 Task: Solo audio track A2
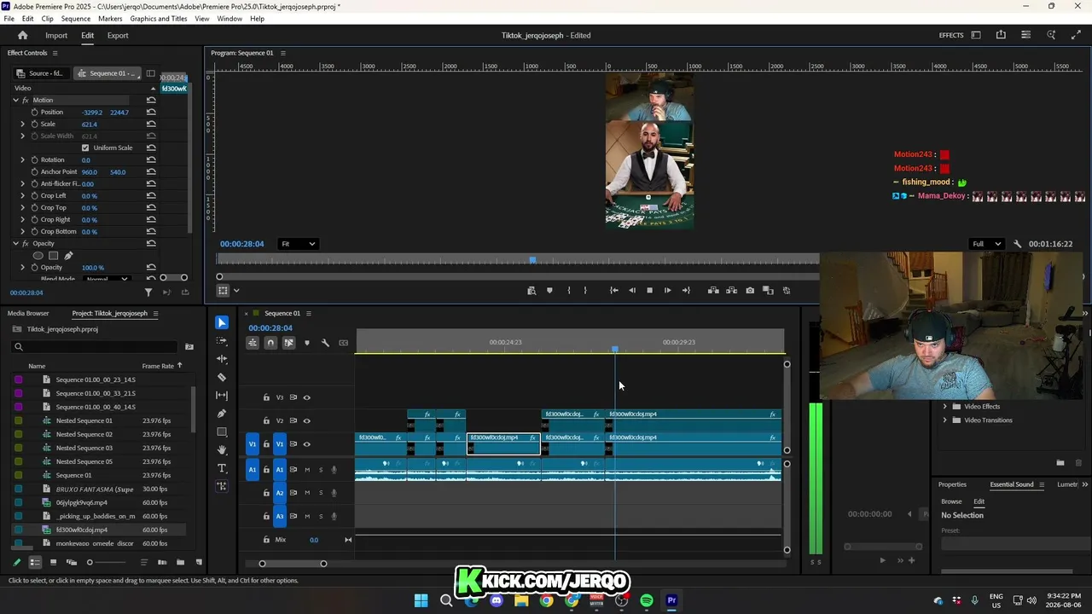tap(321, 493)
